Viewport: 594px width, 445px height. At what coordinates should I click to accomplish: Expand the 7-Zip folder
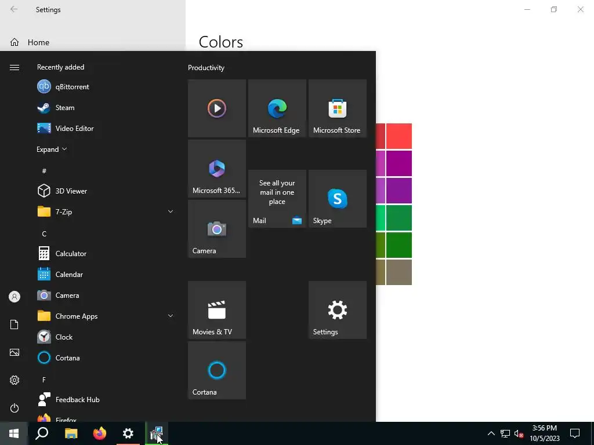tap(171, 211)
